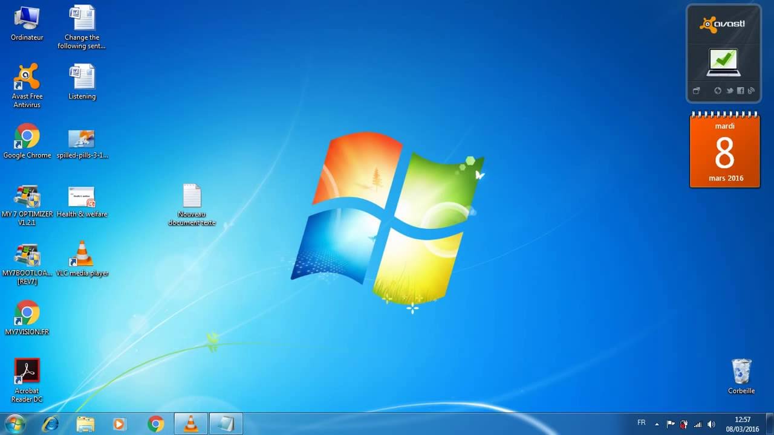Switch to the VLC taskbar button
Viewport: 774px width, 435px height.
190,424
